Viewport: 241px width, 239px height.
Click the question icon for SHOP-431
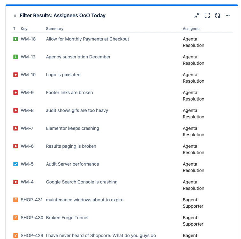(x=16, y=200)
